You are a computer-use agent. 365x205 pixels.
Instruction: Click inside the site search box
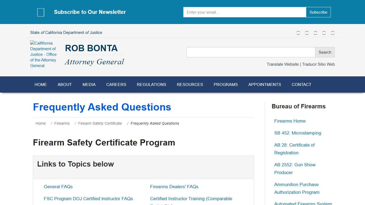pyautogui.click(x=250, y=52)
